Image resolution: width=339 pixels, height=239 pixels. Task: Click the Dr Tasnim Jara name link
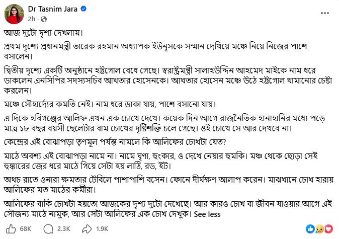(x=52, y=9)
